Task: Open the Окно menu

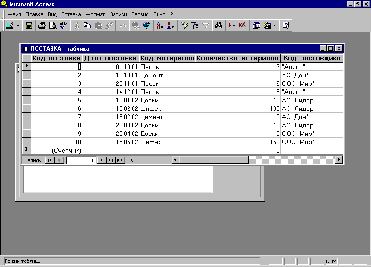Action: click(x=159, y=14)
